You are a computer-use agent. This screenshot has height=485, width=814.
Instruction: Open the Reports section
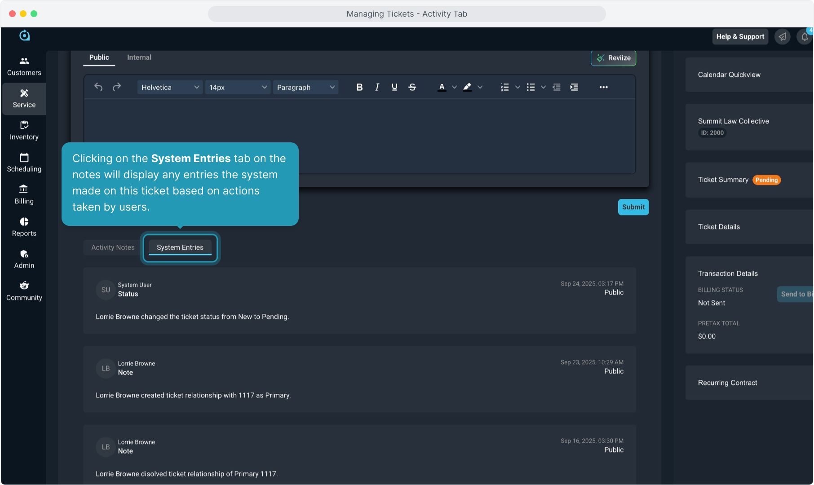coord(24,227)
